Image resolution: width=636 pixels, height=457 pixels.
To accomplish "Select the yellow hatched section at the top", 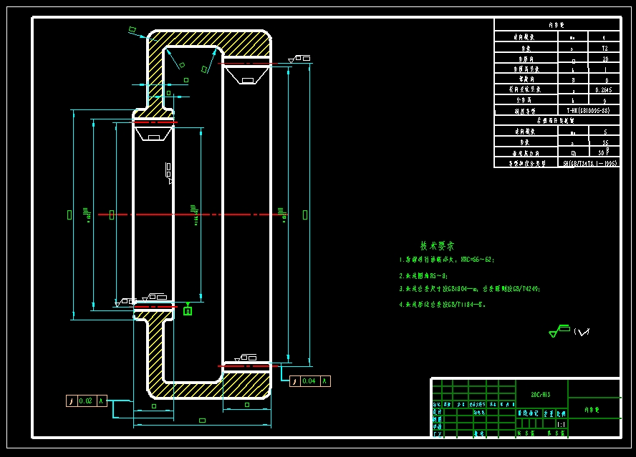I will [209, 39].
